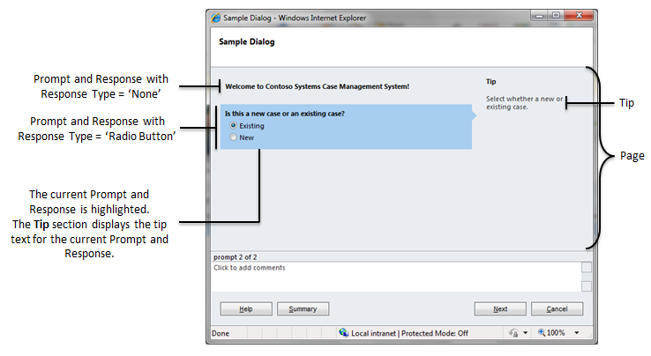Screen dimensions: 651x356
Task: Click the comments scrollbar down arrow
Action: 587,286
